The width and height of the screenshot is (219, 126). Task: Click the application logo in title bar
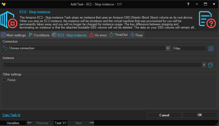(4, 4)
